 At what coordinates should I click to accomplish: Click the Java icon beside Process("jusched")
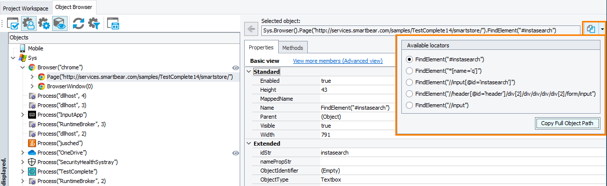[x=32, y=143]
